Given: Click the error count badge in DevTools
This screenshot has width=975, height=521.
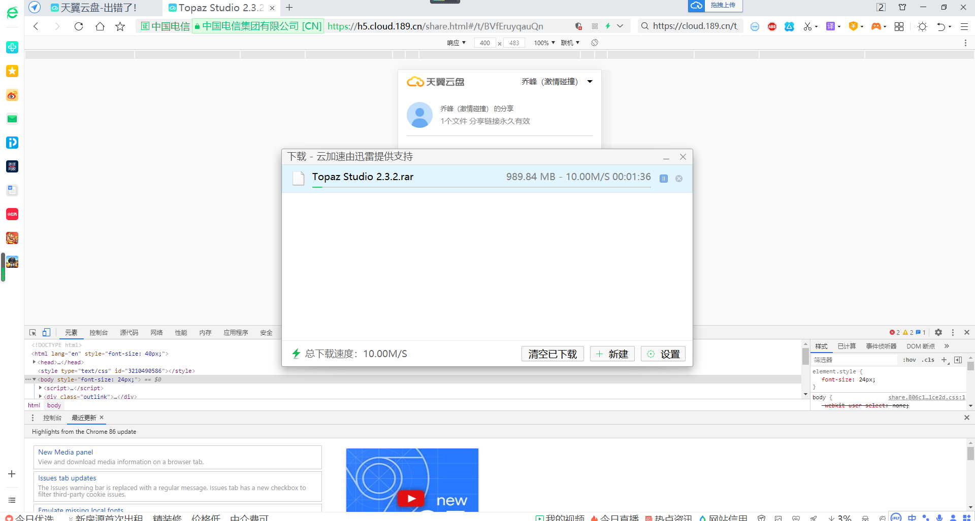Looking at the screenshot, I should [895, 332].
